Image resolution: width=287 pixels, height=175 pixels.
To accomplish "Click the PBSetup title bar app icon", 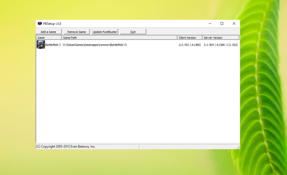I will coord(40,24).
